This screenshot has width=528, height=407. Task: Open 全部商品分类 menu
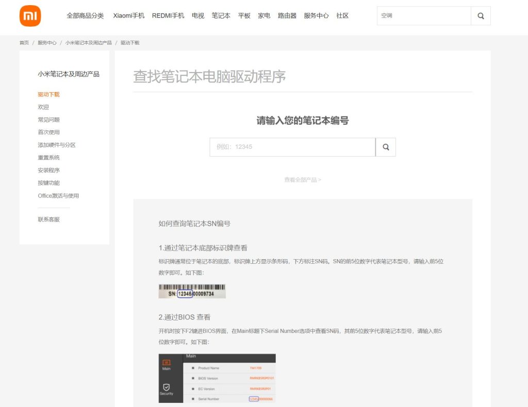coord(85,16)
